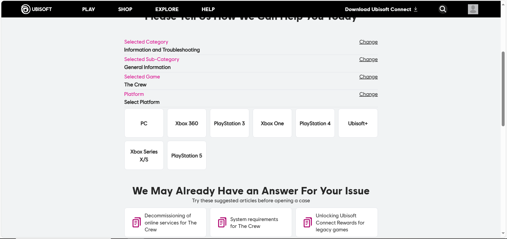The image size is (507, 239).
Task: Open the EXPLORE menu
Action: (167, 9)
